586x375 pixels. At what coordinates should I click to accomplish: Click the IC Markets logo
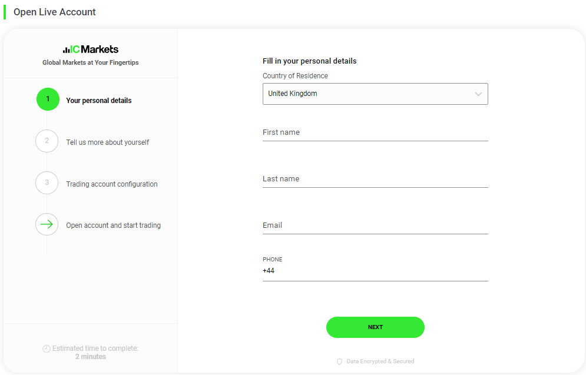tap(91, 49)
